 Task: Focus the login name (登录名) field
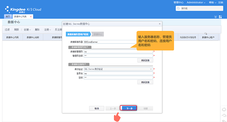click(118, 73)
